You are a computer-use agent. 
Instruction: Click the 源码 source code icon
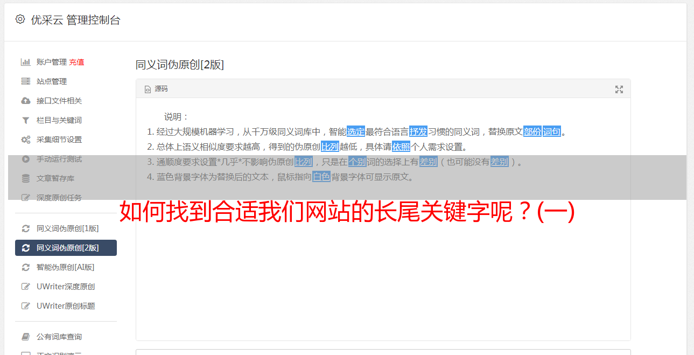tap(148, 89)
